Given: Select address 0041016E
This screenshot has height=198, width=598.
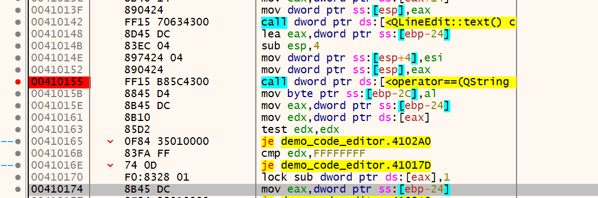Looking at the screenshot, I should pos(56,165).
